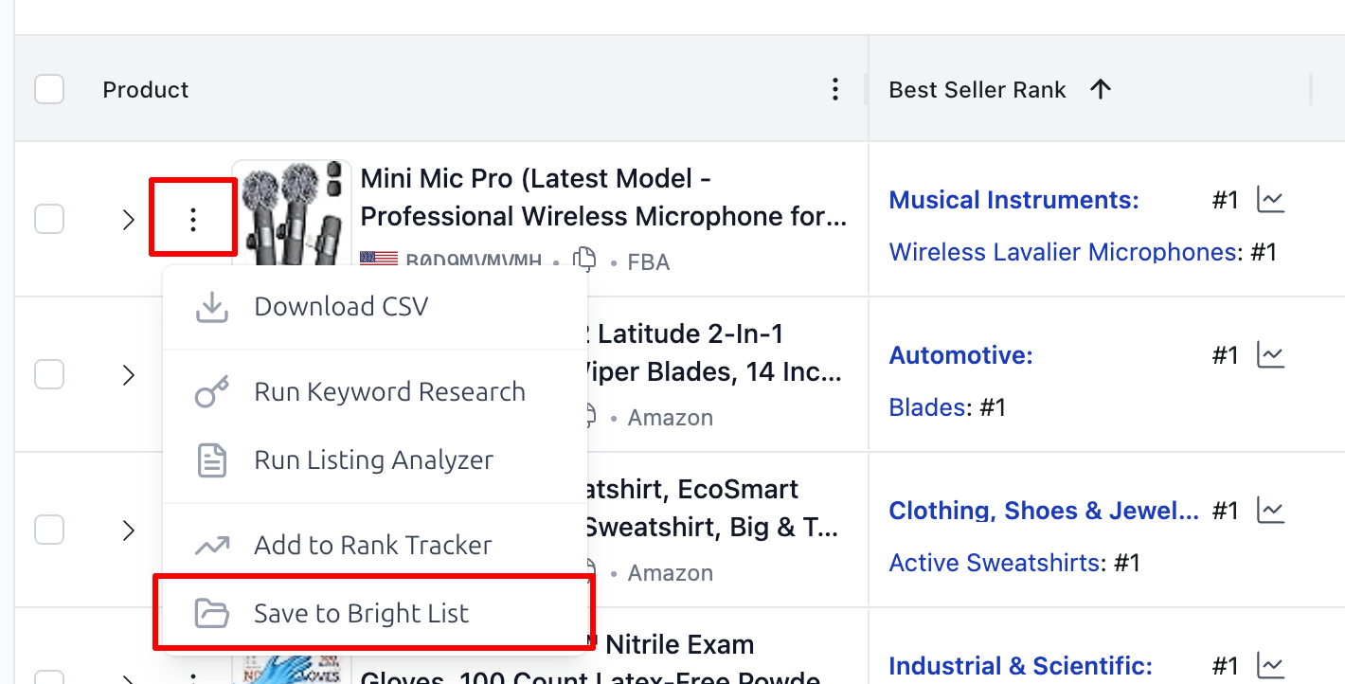Image resolution: width=1345 pixels, height=684 pixels.
Task: Click the Product column options kebab icon
Action: (835, 89)
